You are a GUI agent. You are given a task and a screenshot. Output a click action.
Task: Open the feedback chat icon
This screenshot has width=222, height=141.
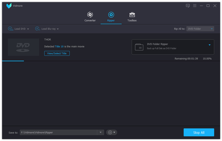188,6
